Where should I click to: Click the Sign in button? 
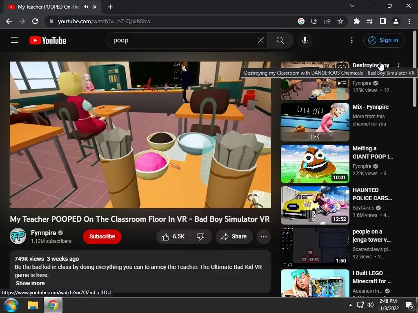coord(384,40)
